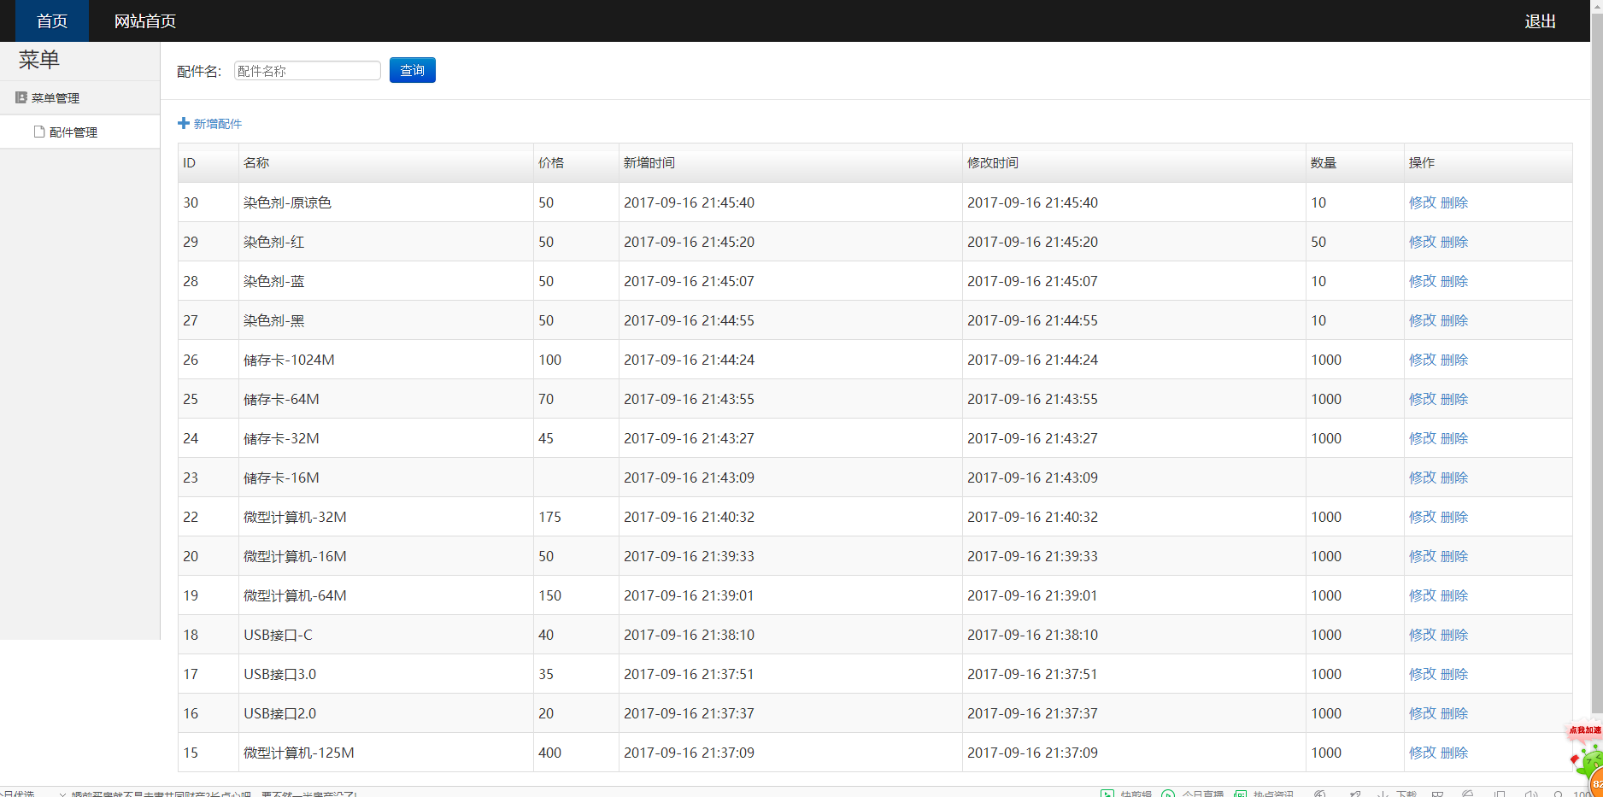Image resolution: width=1603 pixels, height=797 pixels.
Task: Open the 首页 tab in top navigation
Action: click(52, 21)
